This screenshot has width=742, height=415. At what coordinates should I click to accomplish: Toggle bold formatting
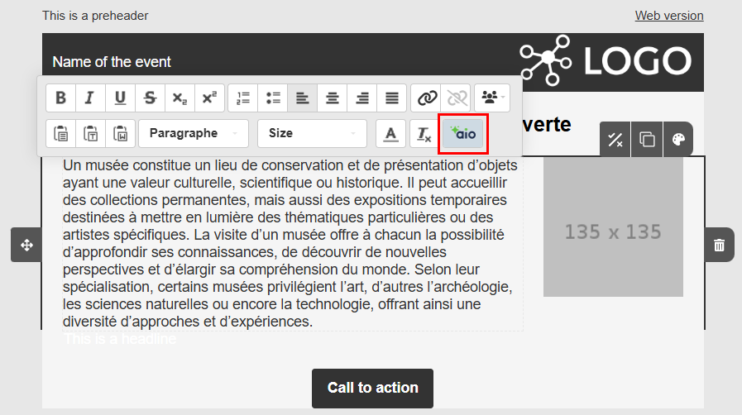tap(60, 98)
